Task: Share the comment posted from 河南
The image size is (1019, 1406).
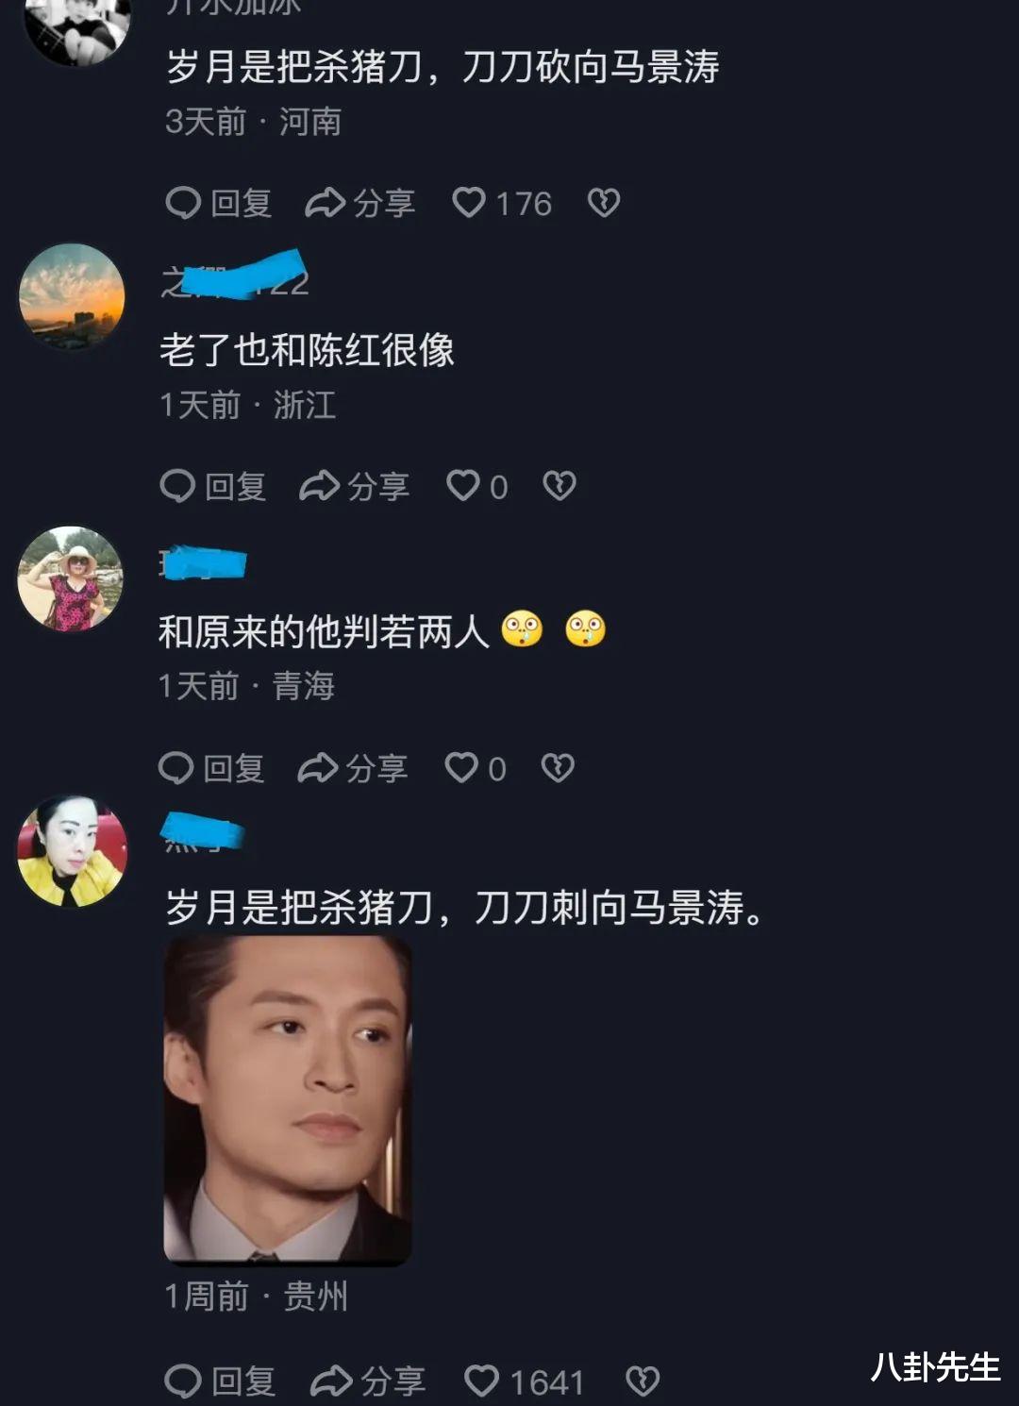Action: point(359,203)
